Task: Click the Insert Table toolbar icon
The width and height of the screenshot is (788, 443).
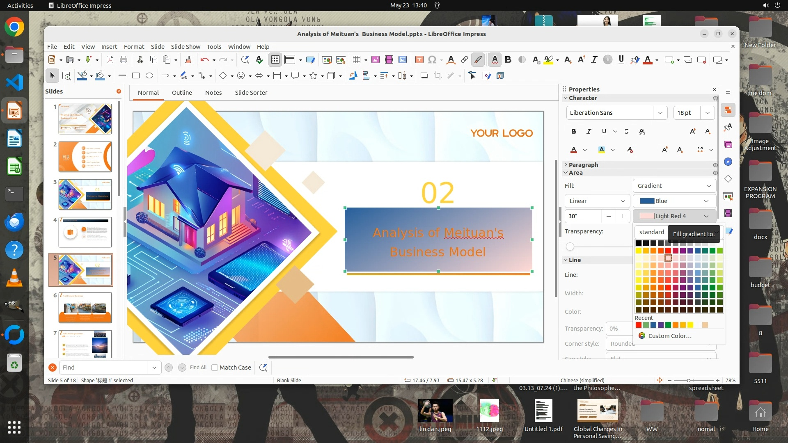Action: [356, 60]
